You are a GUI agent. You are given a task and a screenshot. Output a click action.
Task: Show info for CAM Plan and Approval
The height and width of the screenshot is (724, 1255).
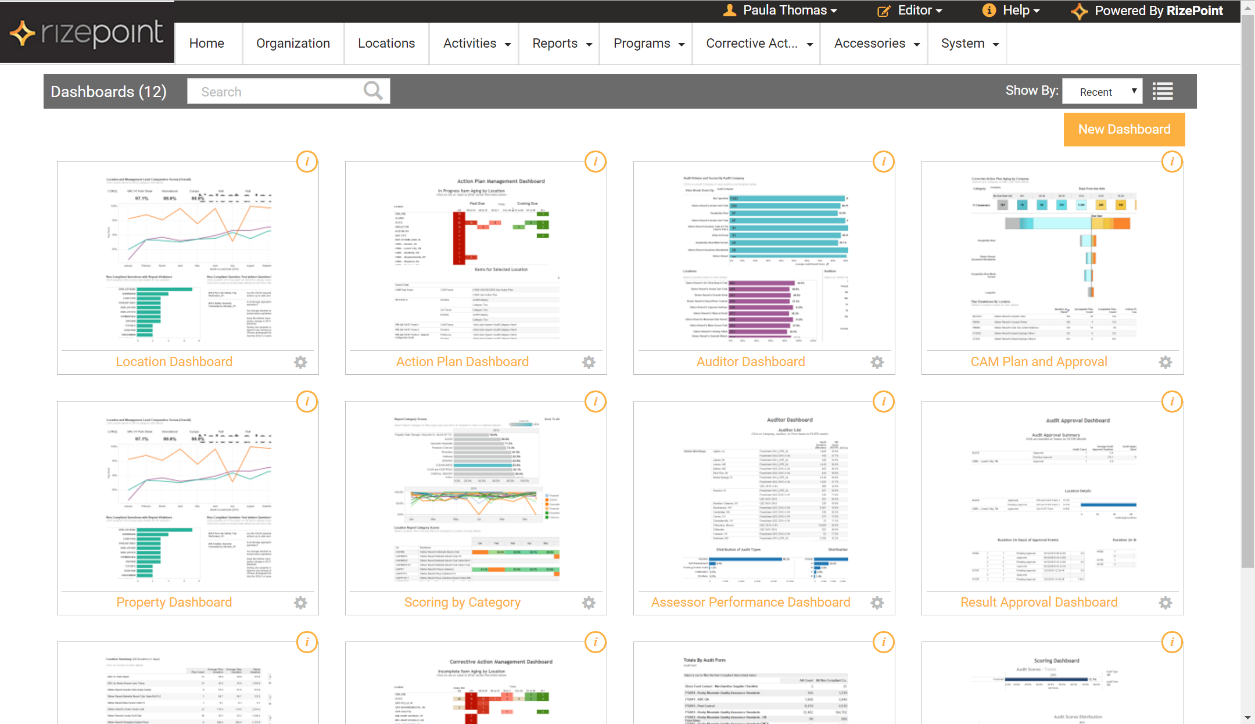pos(1171,162)
